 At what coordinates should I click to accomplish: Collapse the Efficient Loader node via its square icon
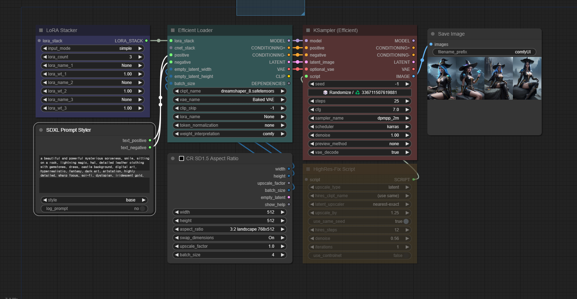173,30
